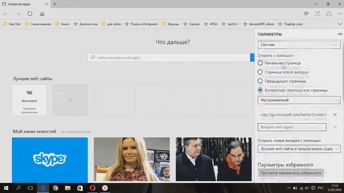Open the 4PDA favorite
Screen dimensions: 344x193
point(211,24)
